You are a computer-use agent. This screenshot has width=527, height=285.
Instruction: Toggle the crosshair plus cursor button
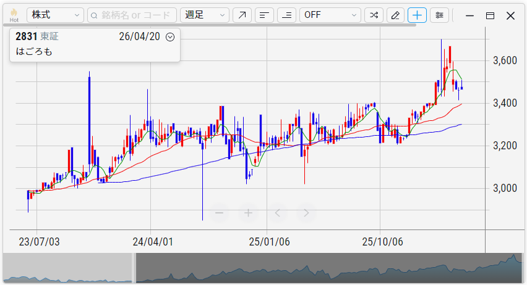tap(417, 15)
